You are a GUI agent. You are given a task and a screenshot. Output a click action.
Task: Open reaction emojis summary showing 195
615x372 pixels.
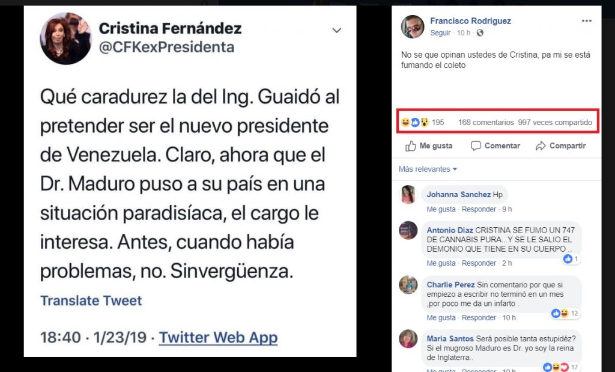click(x=422, y=123)
